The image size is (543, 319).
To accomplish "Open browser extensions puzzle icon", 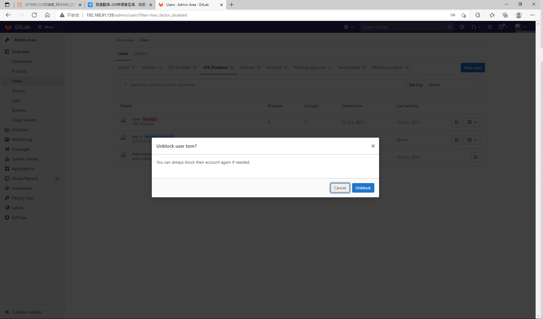I will click(x=478, y=15).
